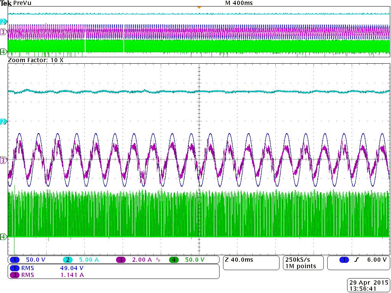The height and width of the screenshot is (293, 391).
Task: Click the rising-edge trigger slope symbol
Action: pos(356,260)
